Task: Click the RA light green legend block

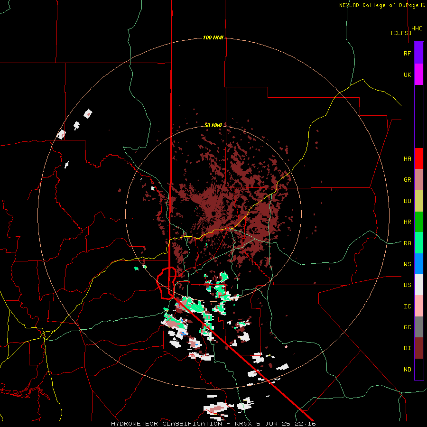Action: [419, 243]
